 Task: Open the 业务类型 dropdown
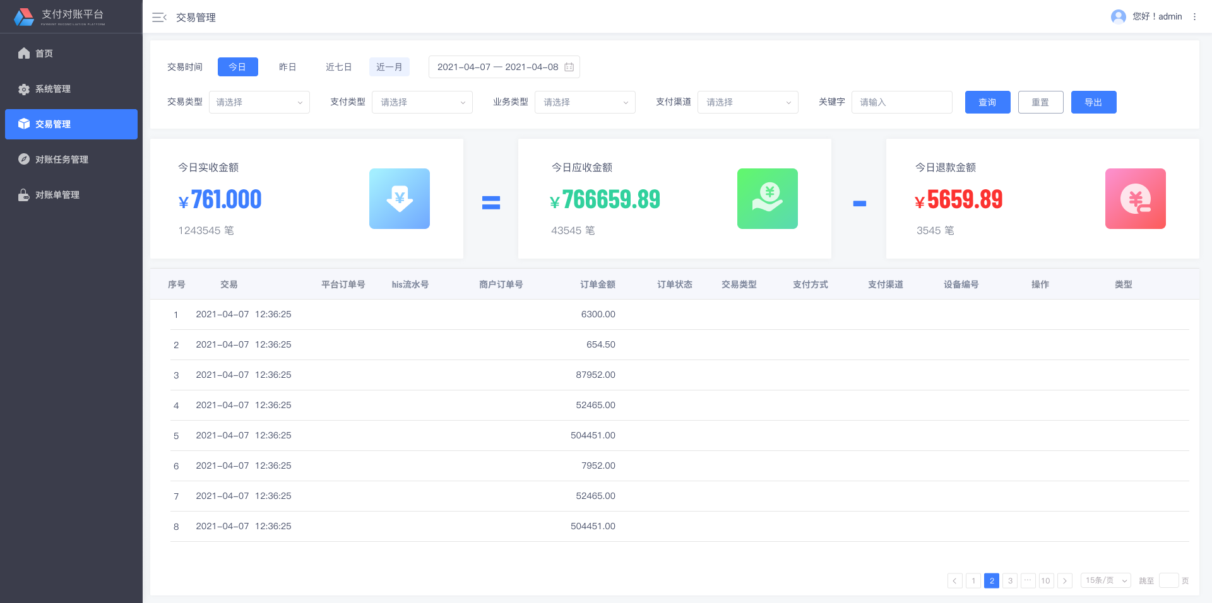(x=585, y=102)
